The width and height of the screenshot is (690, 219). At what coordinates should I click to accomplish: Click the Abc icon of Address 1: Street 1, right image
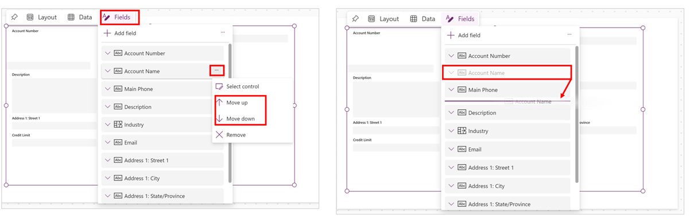click(462, 167)
